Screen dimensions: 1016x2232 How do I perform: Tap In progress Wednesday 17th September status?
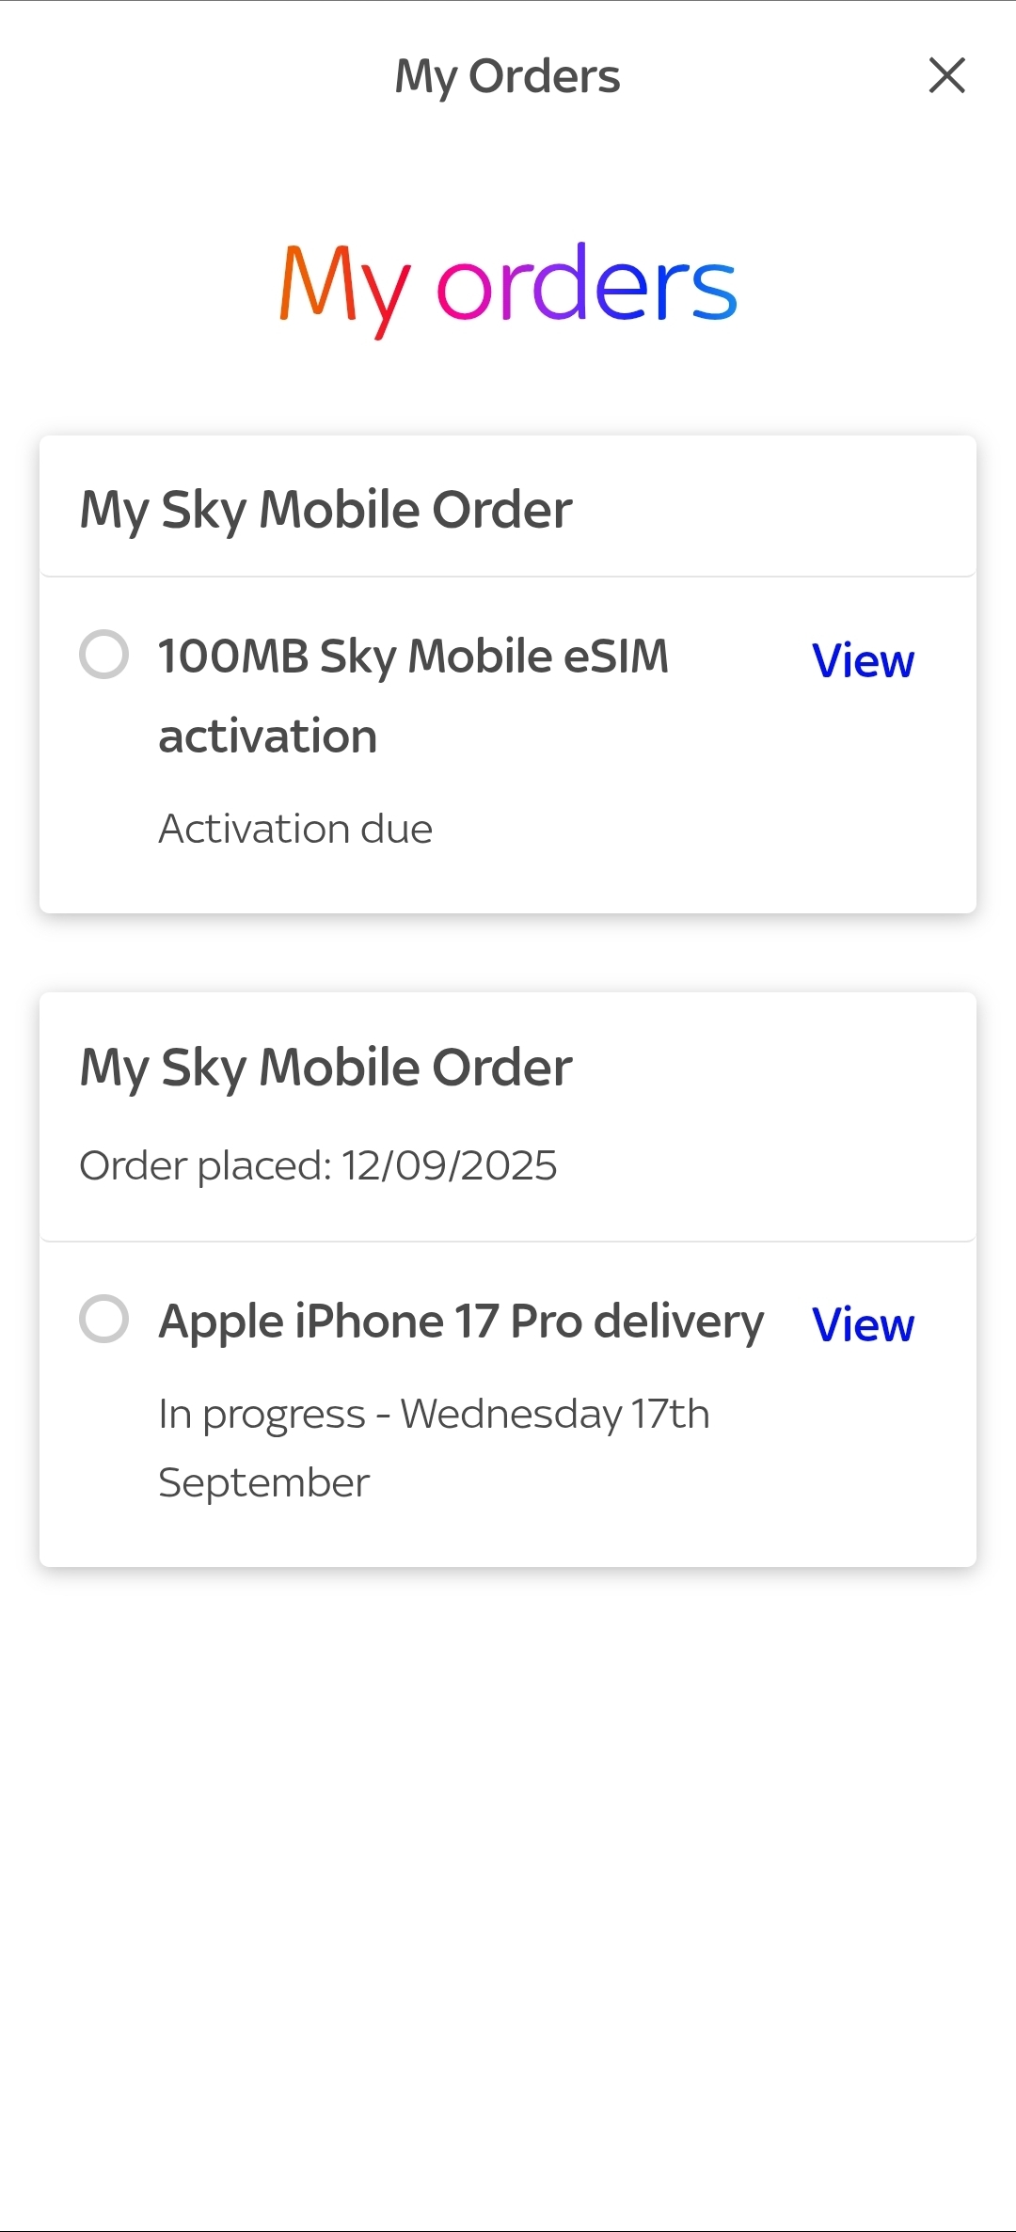click(x=433, y=1415)
